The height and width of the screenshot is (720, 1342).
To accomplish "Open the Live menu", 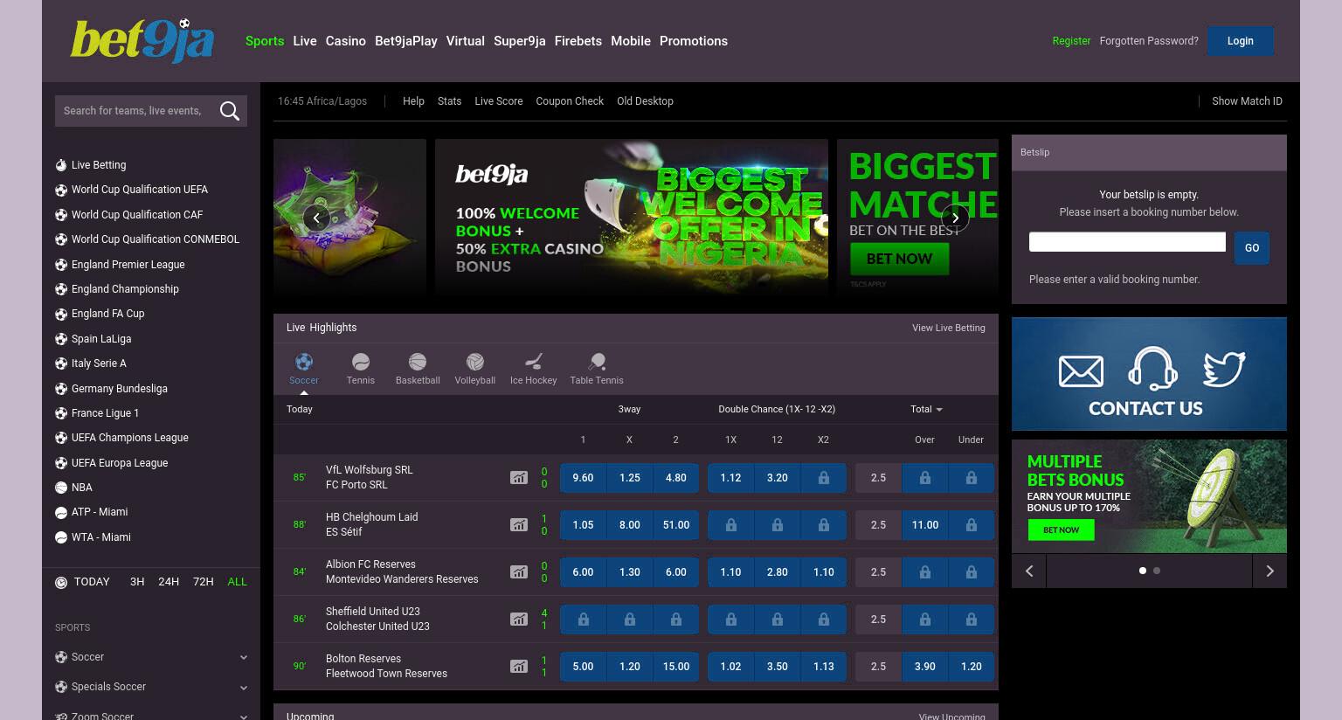I will 305,41.
